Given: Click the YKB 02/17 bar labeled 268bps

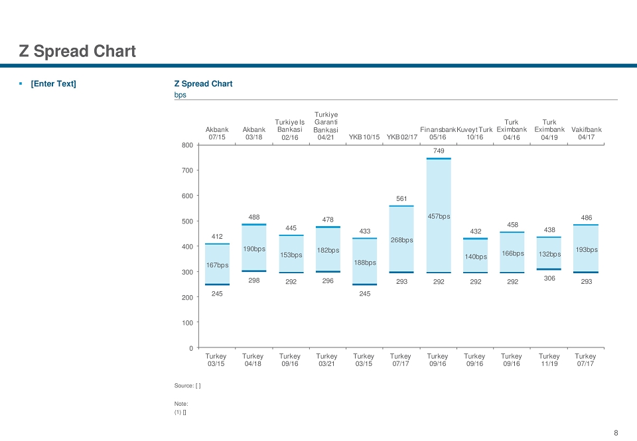Looking at the screenshot, I should click(x=401, y=239).
